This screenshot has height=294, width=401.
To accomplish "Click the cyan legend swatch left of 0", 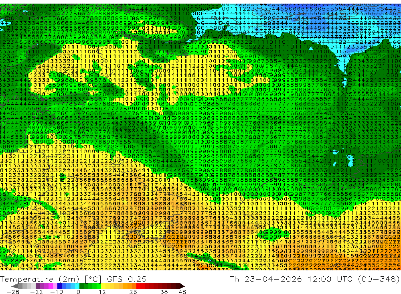I will (77, 286).
